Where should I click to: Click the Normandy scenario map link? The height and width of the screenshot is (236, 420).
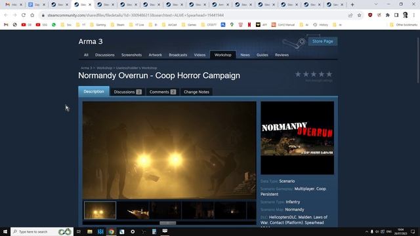point(295,210)
